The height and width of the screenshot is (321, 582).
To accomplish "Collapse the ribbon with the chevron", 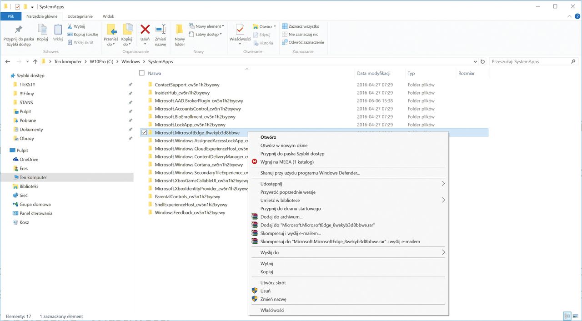I will [570, 16].
